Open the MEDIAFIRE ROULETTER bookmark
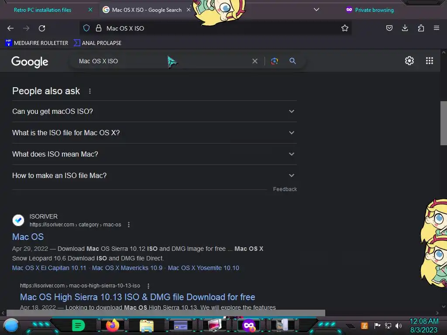The height and width of the screenshot is (335, 447). (x=37, y=43)
